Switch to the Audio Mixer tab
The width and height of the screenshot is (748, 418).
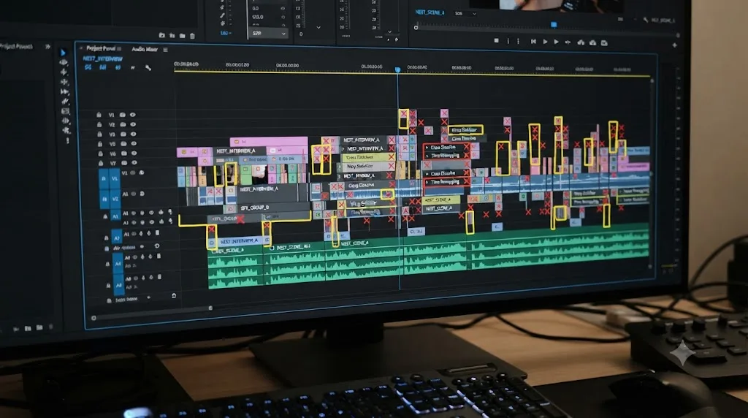[x=145, y=49]
